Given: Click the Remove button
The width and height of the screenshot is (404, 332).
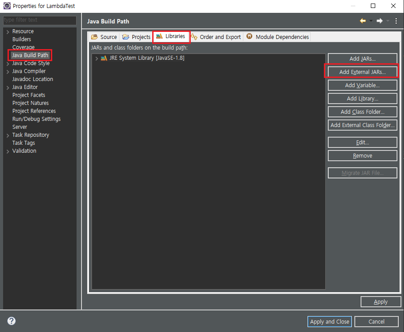Looking at the screenshot, I should (x=362, y=156).
